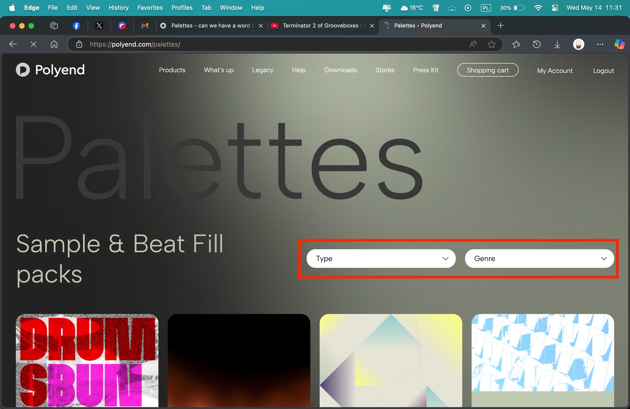Open the pastel geometric pack thumbnail
The image size is (630, 409).
point(391,360)
